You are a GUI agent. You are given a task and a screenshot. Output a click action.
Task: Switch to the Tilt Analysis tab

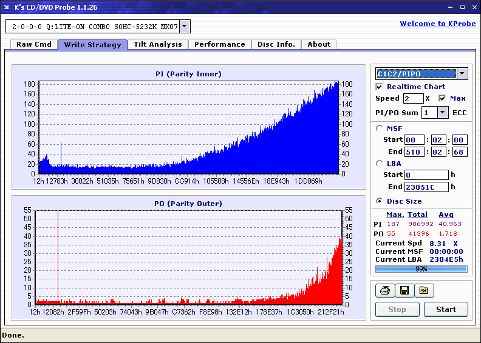(x=158, y=44)
